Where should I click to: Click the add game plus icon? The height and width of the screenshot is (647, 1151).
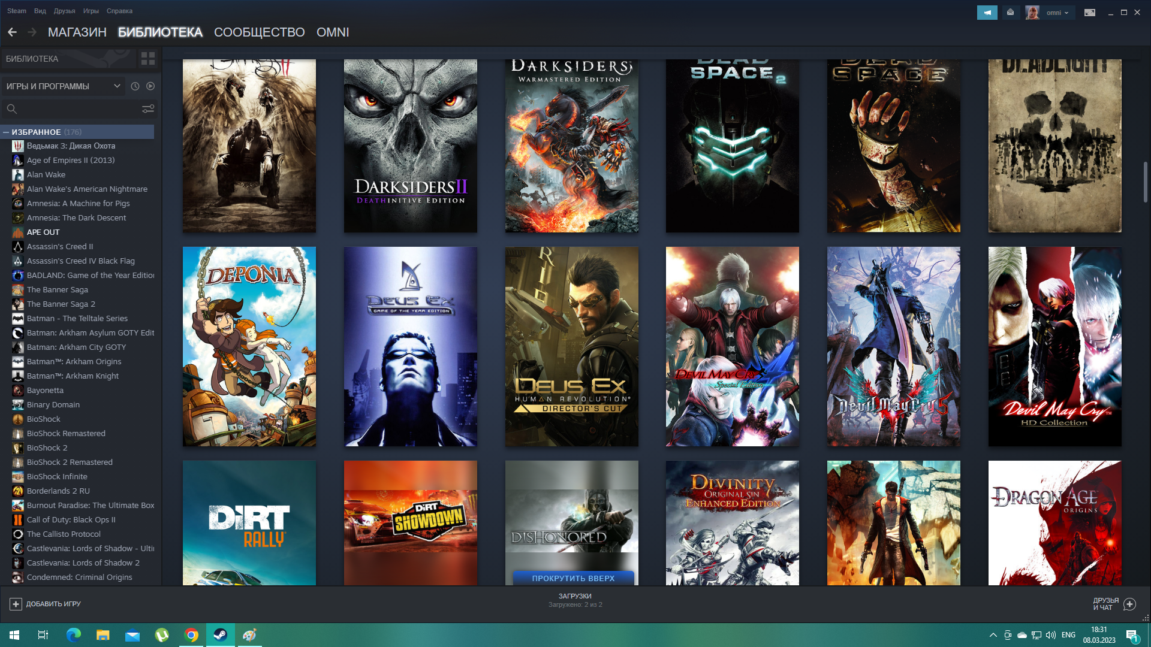16,604
